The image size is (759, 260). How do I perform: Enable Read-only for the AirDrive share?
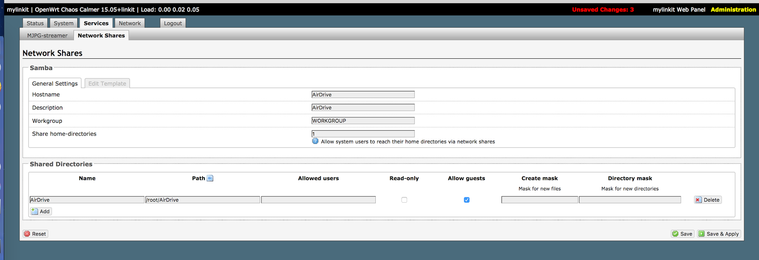click(x=404, y=200)
